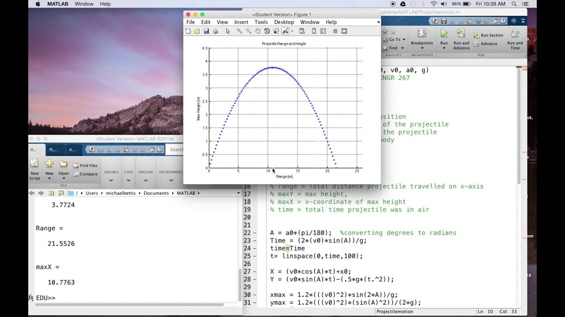Print the figure with the printer icon
The width and height of the screenshot is (565, 317).
pos(215,31)
